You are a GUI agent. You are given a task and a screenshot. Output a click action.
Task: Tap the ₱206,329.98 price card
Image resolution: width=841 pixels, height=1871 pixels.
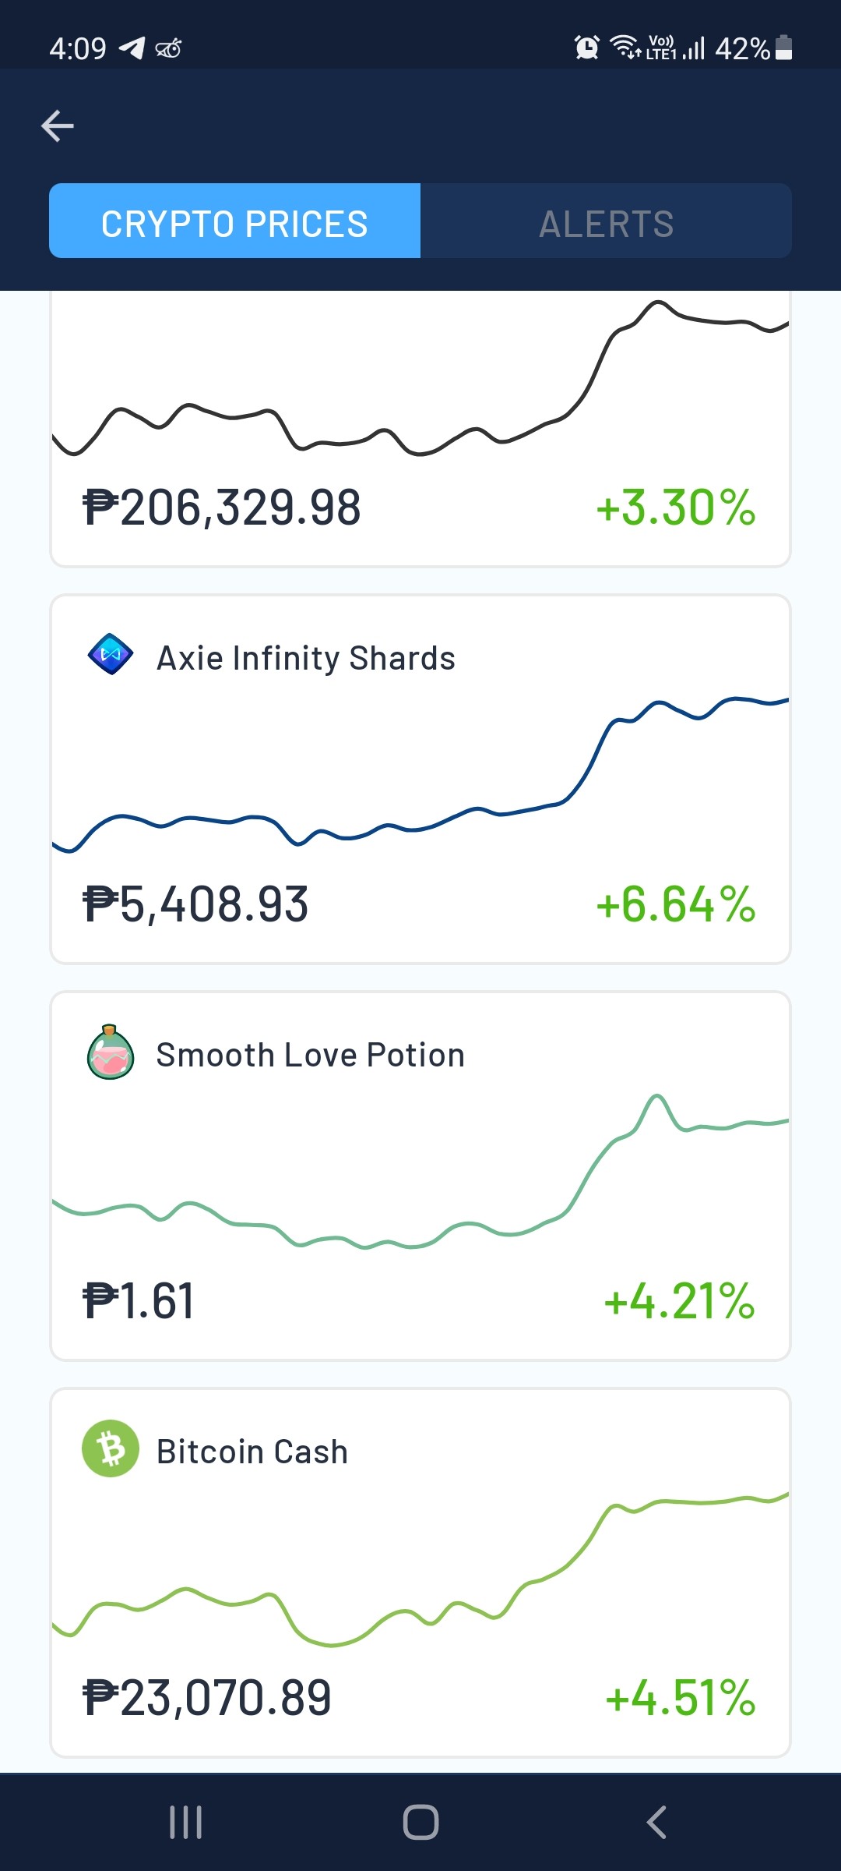pyautogui.click(x=420, y=429)
